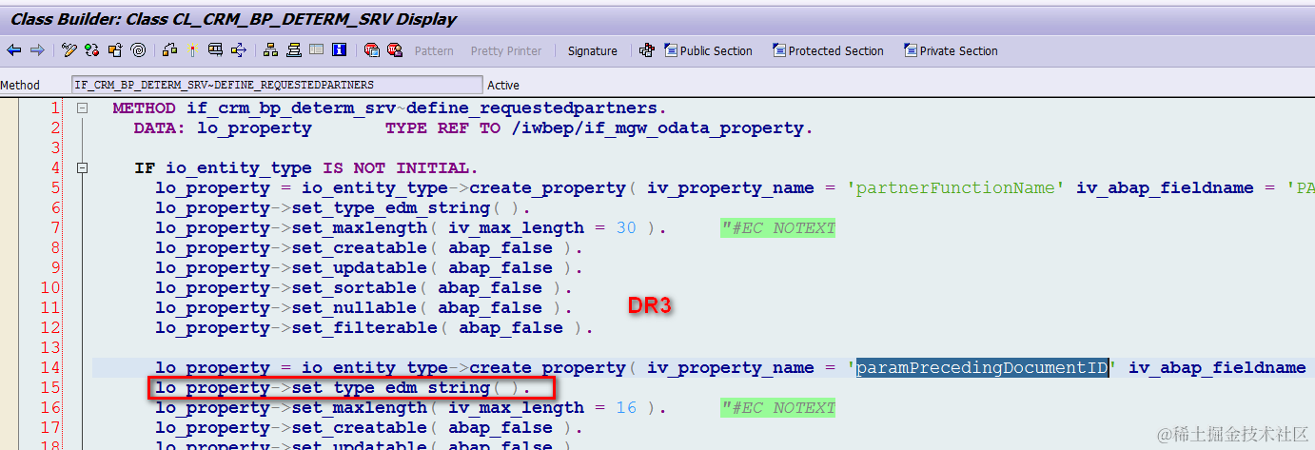
Task: Click 'set_type_edm_string' on line 6
Action: point(390,207)
